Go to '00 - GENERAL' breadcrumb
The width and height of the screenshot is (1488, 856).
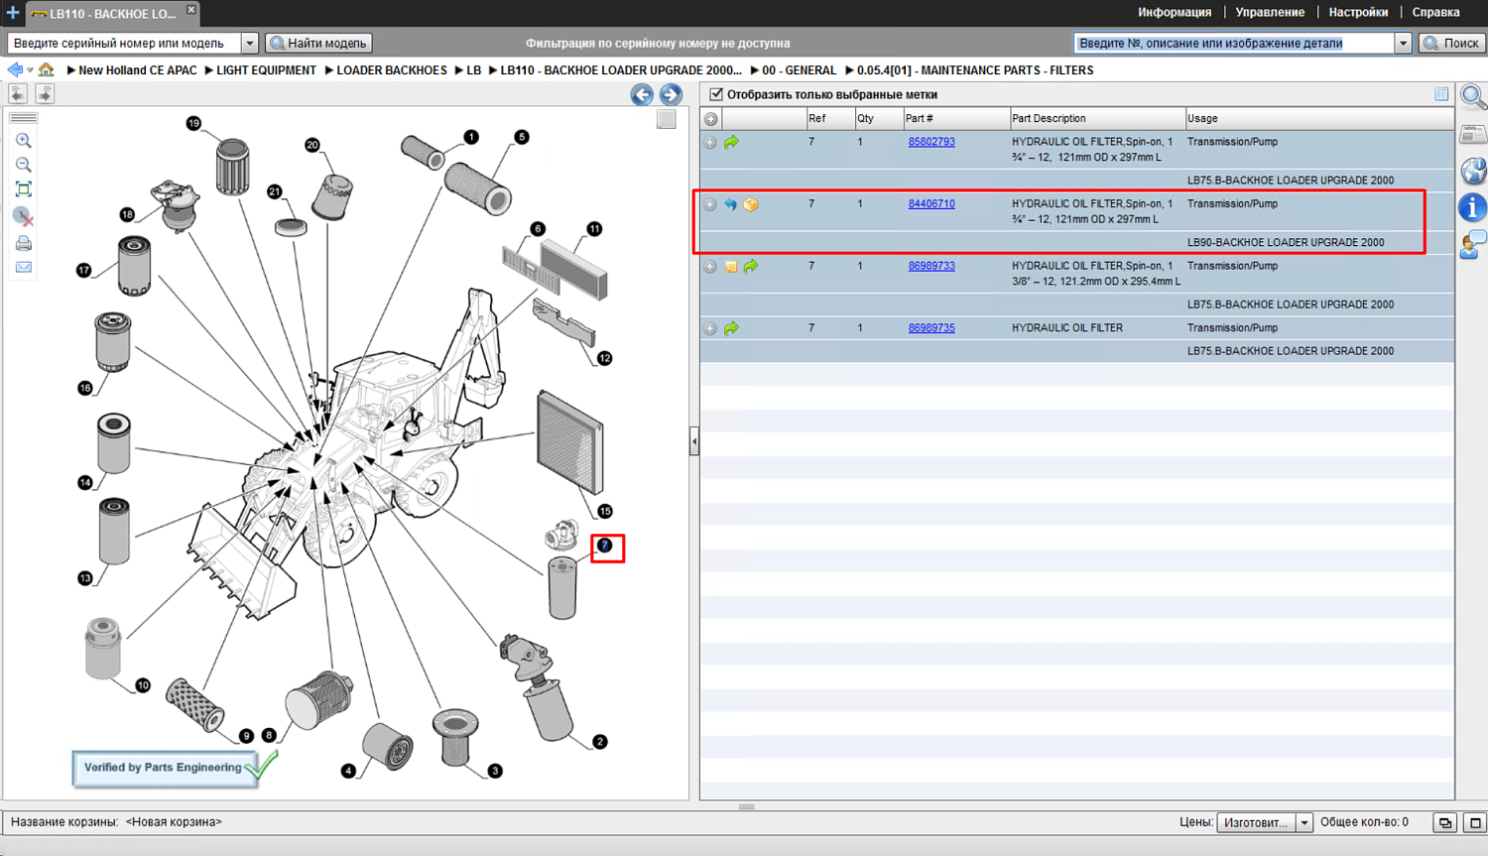point(799,70)
